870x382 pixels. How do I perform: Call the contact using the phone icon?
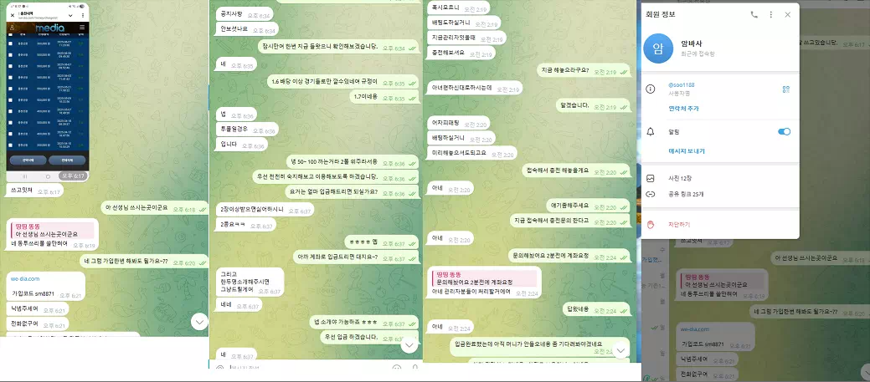[754, 15]
